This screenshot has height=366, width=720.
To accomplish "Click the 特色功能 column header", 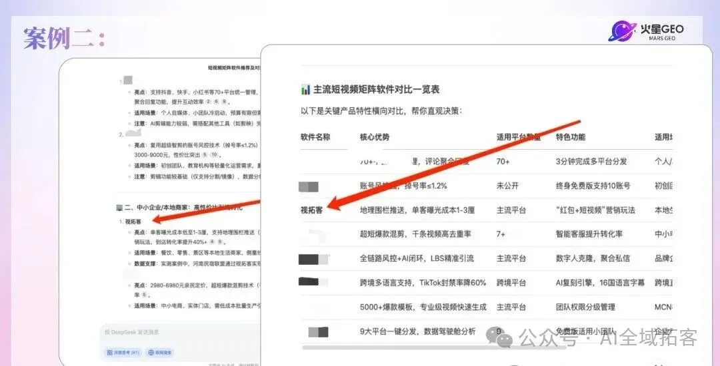I will tap(570, 136).
